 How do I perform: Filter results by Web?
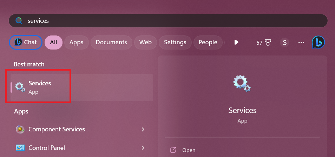click(x=145, y=42)
